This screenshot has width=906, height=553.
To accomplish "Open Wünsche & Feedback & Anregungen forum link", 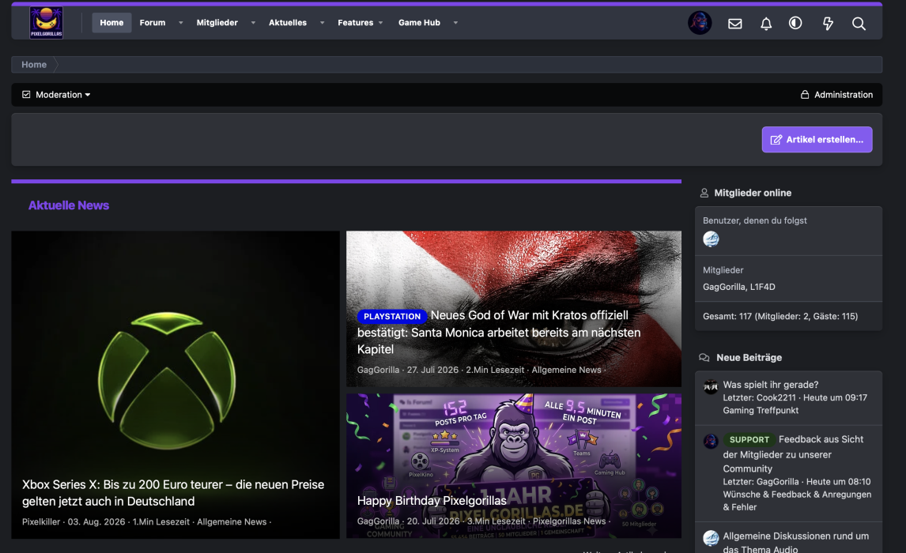I will click(x=797, y=501).
